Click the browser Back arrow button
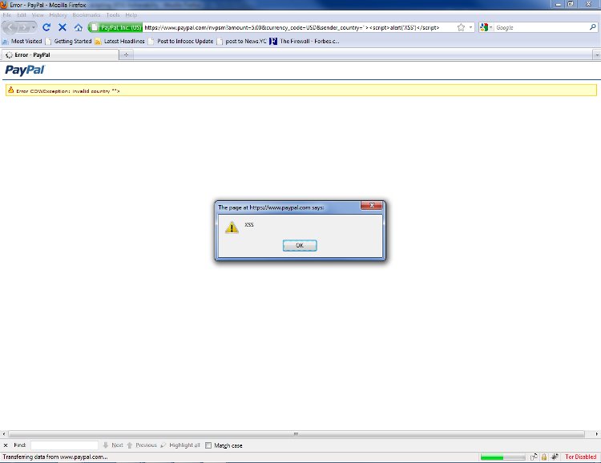The height and width of the screenshot is (463, 601). tap(10, 27)
